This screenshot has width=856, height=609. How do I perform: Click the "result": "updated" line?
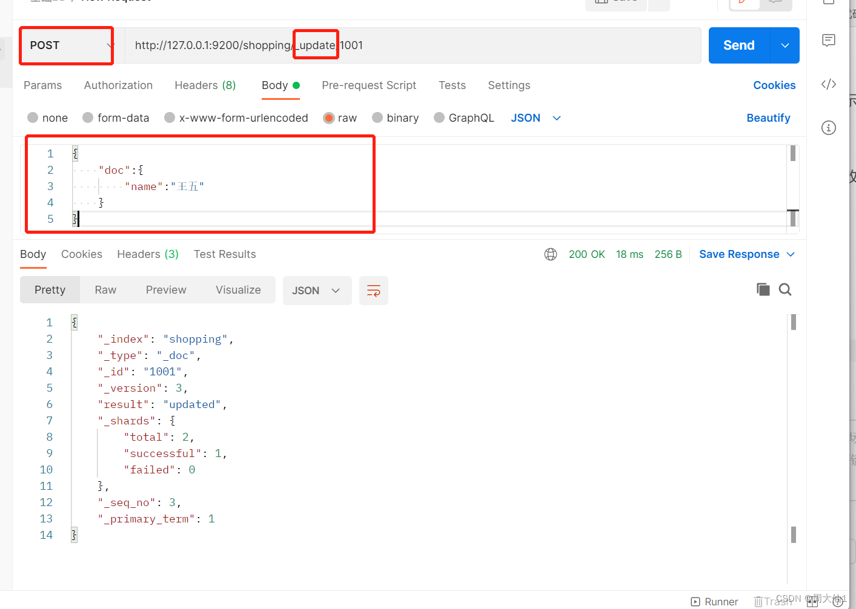(x=162, y=404)
